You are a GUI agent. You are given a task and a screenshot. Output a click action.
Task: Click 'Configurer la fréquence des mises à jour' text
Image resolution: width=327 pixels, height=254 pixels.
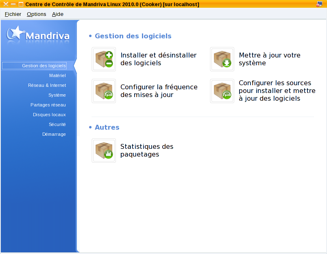click(159, 91)
